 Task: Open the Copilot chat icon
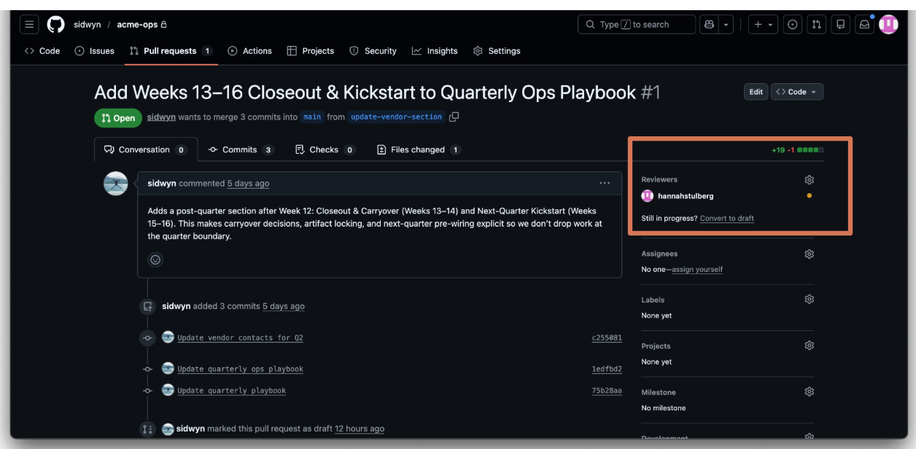(709, 25)
